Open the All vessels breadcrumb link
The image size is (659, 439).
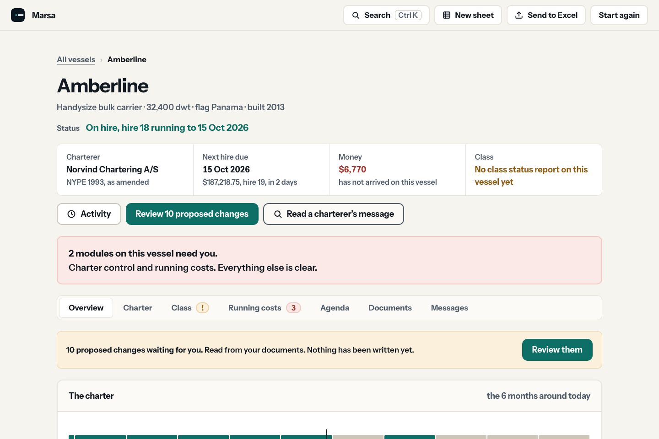point(76,59)
